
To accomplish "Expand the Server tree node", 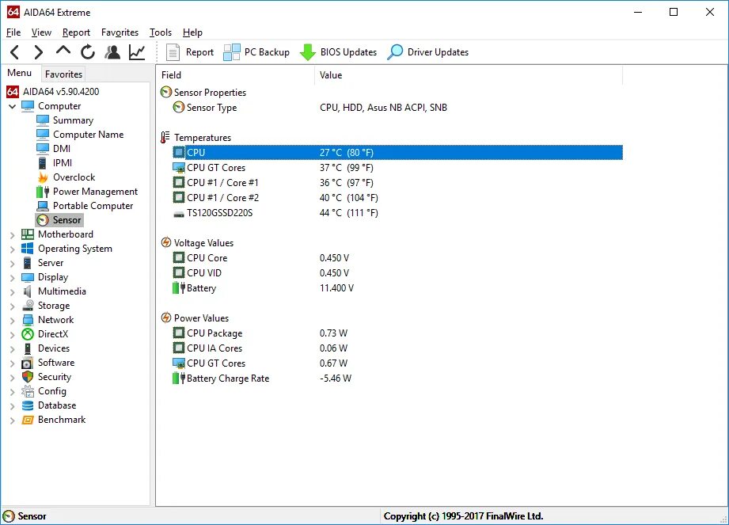I will point(13,264).
